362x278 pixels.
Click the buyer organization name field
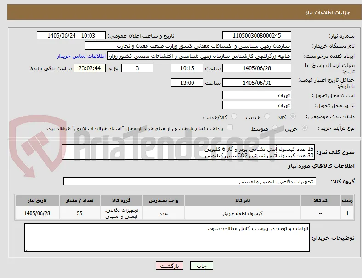click(x=188, y=45)
